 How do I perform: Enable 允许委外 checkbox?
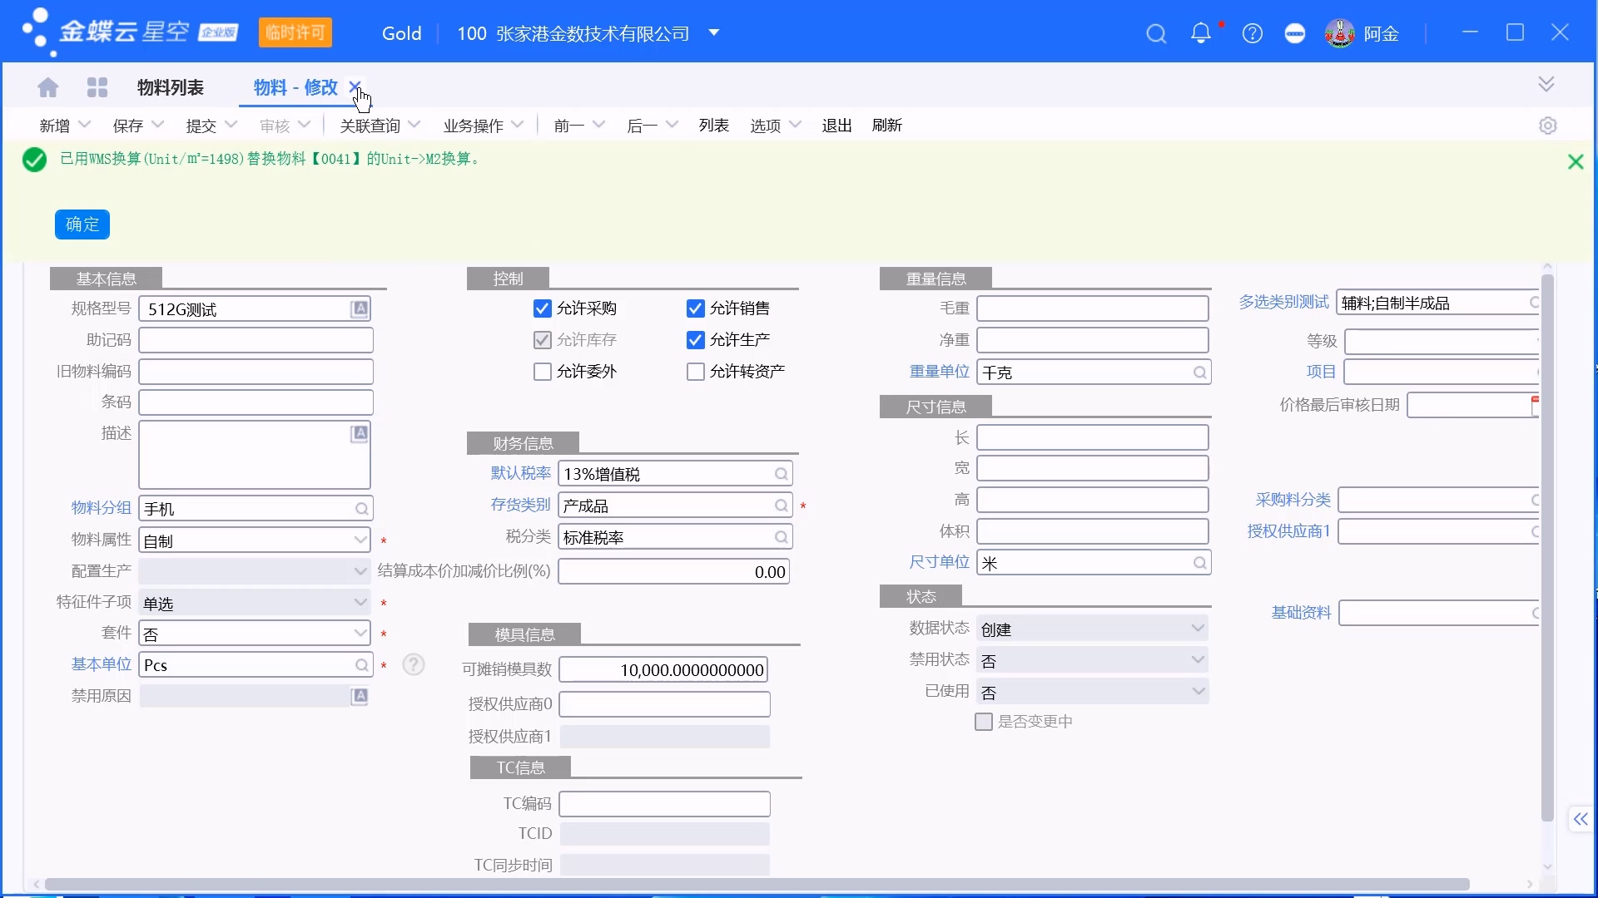(543, 372)
